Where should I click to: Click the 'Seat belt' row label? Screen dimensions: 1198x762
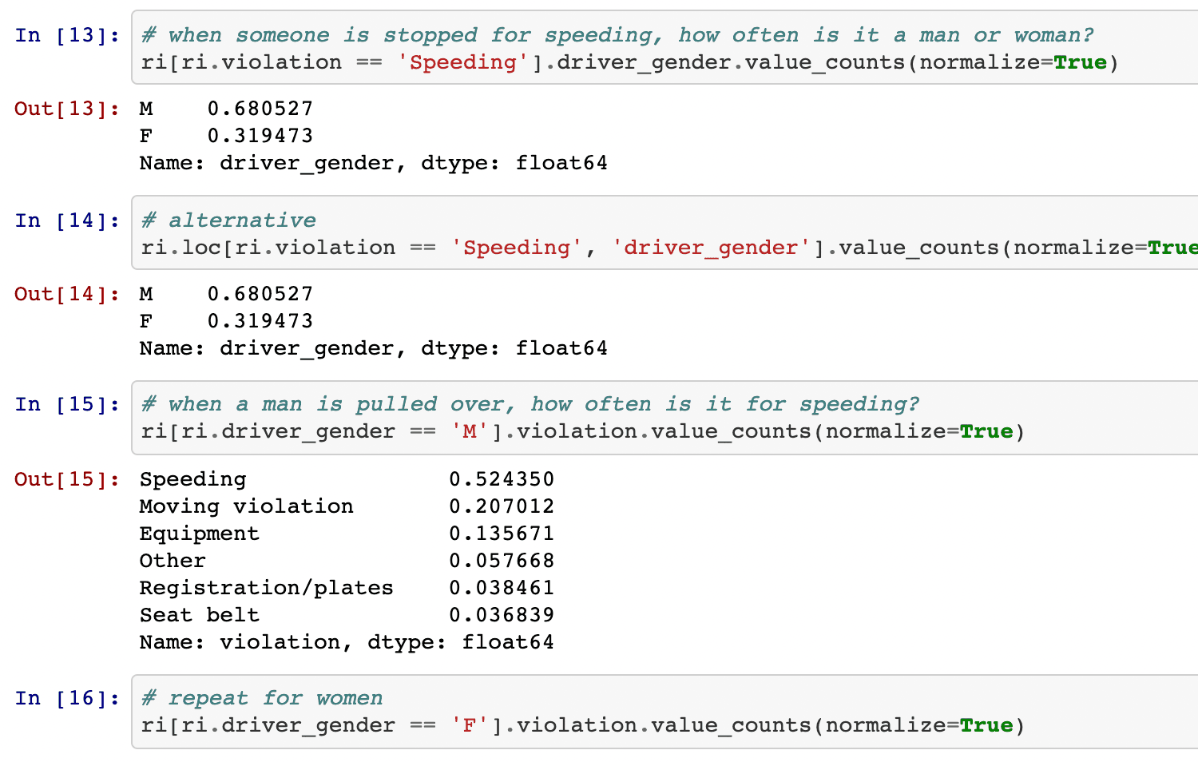pos(200,615)
